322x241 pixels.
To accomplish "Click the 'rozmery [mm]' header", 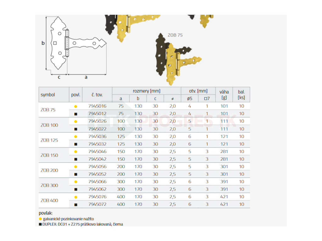I will [147, 91].
